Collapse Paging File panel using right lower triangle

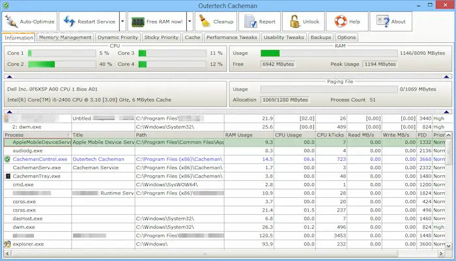point(447,112)
